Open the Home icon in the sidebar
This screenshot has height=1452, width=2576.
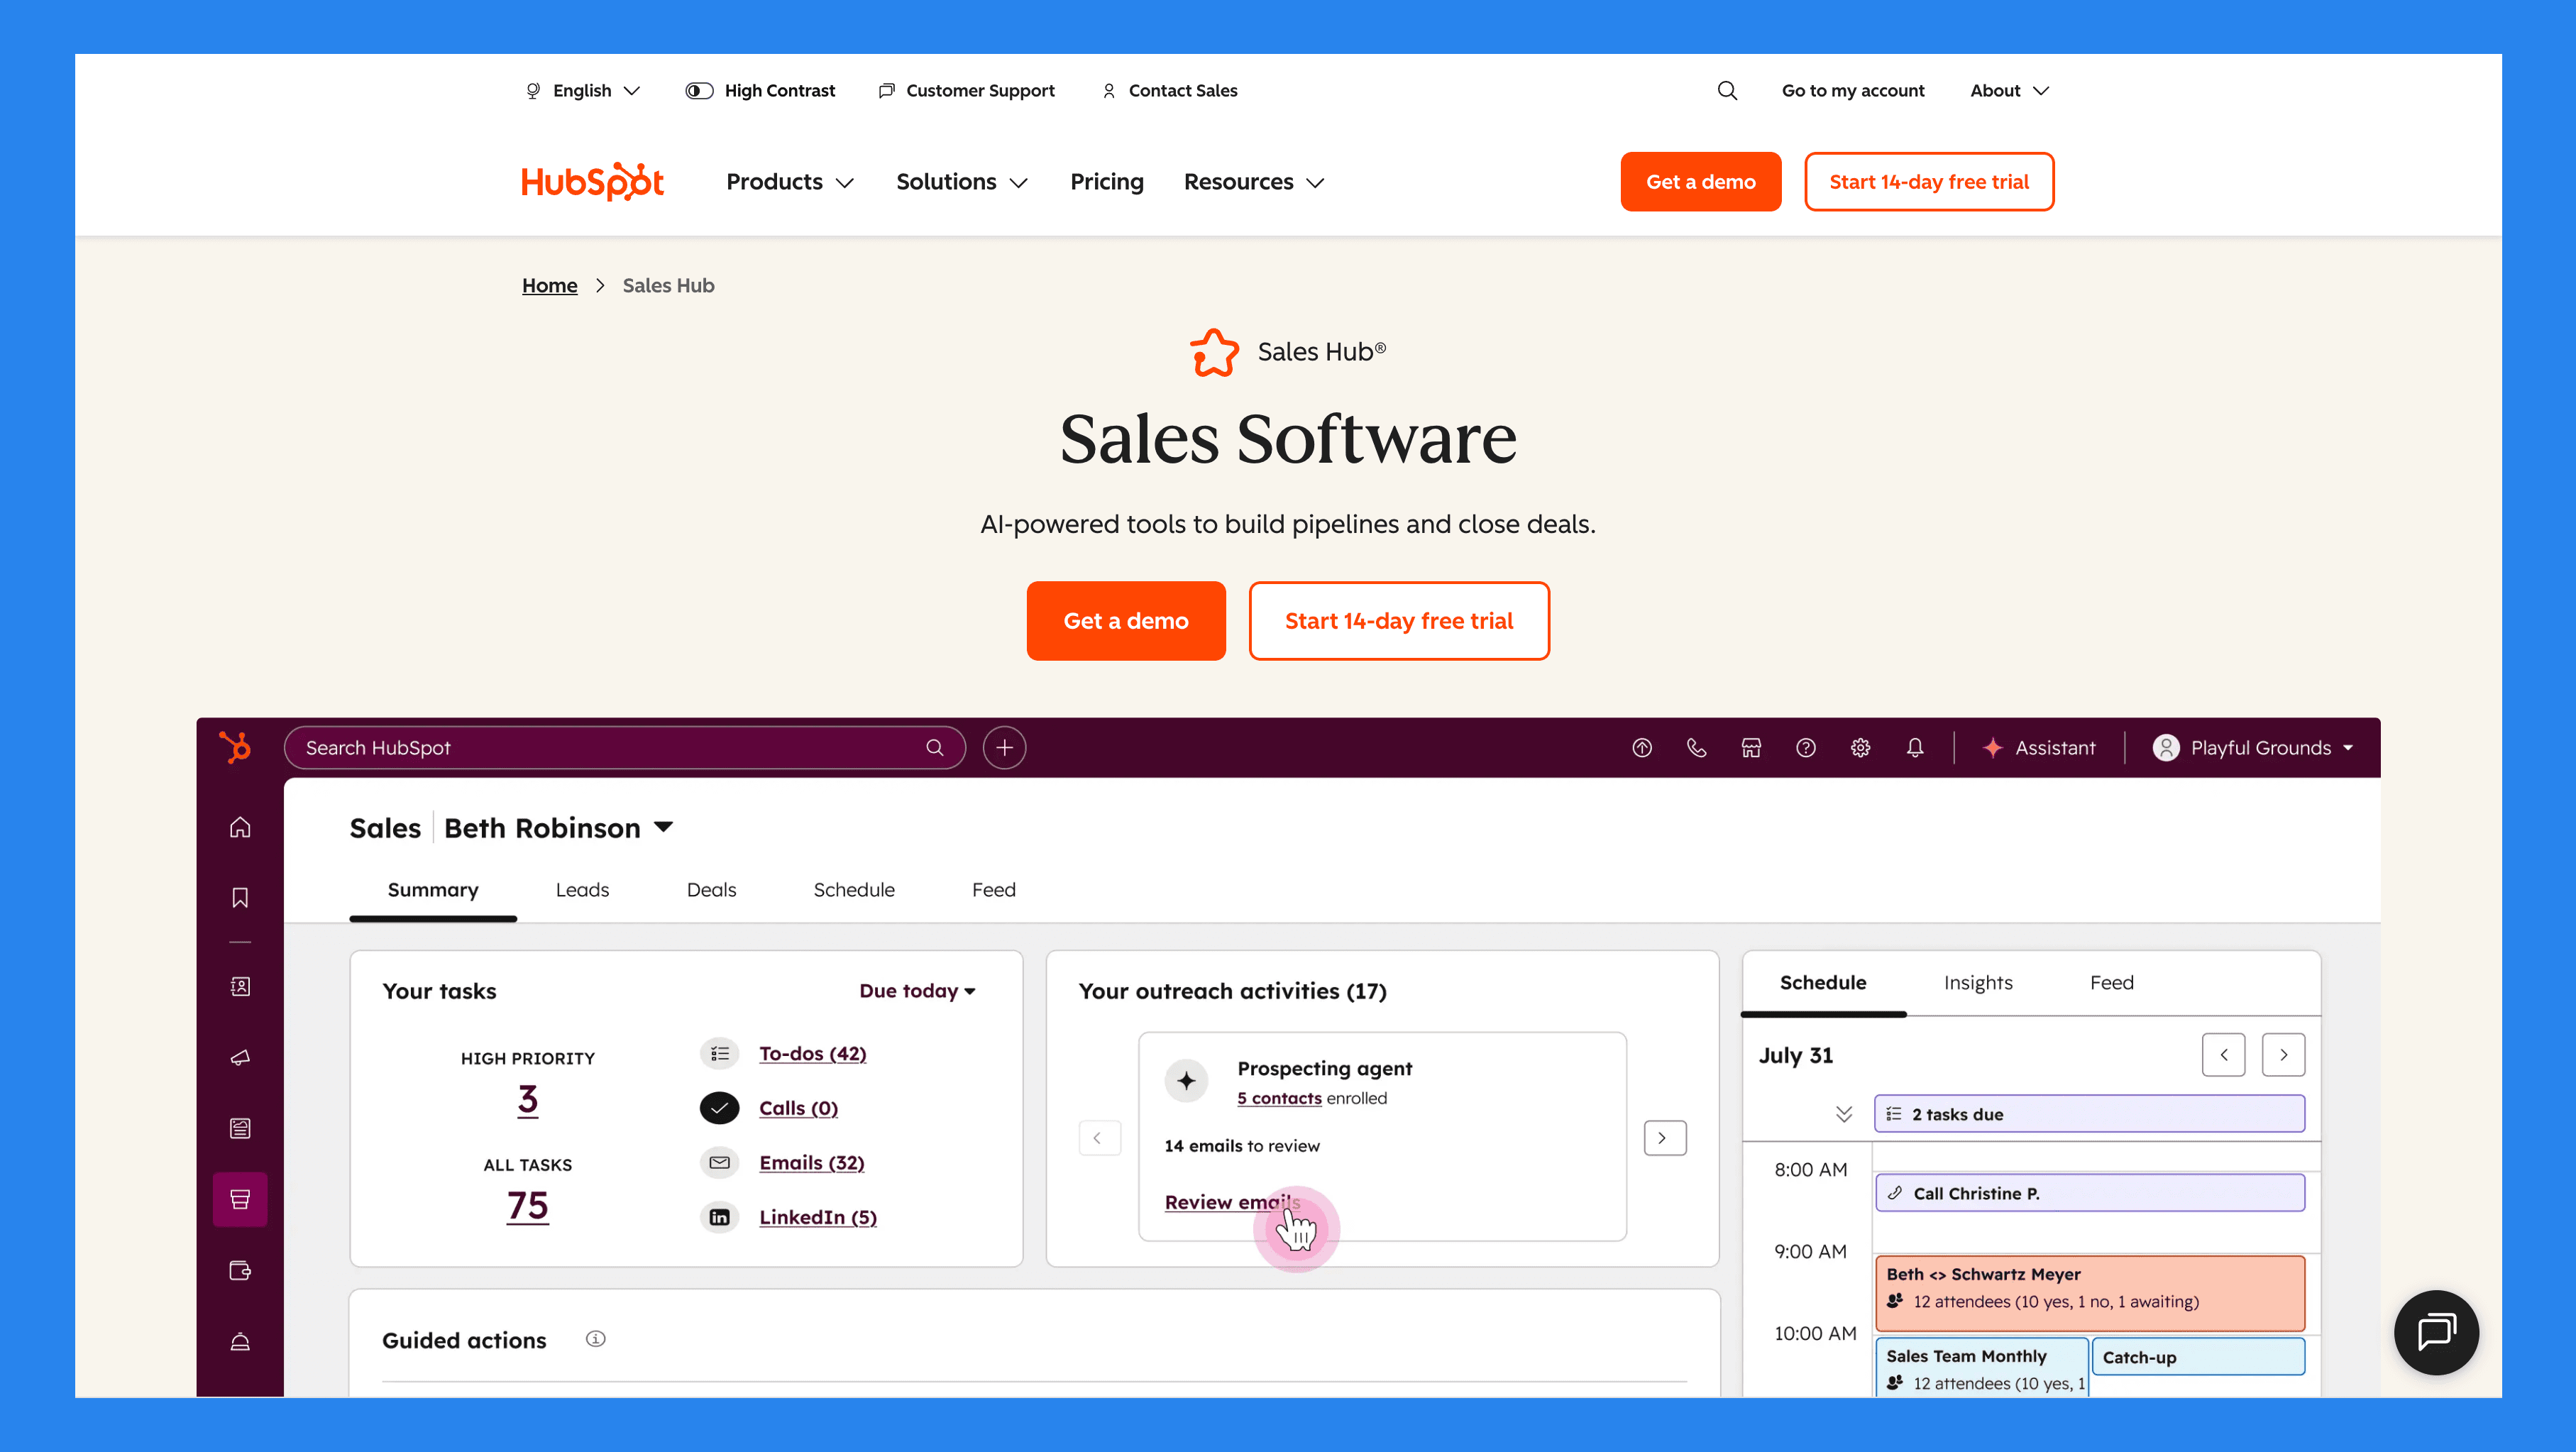(x=240, y=827)
